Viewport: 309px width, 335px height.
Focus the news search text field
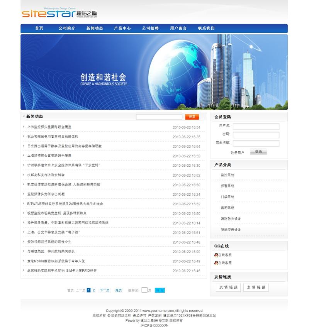[159, 117]
